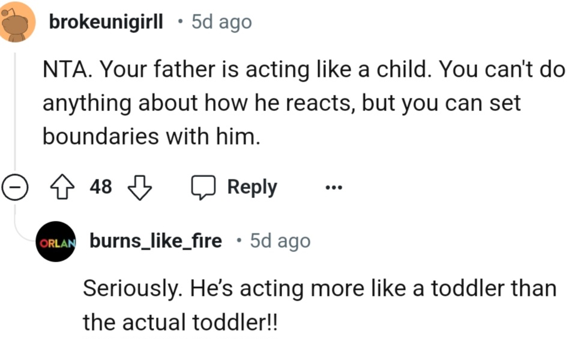Screen dimensions: 584x339
Task: Collapse the thread with the minus circle
Action: (13, 188)
